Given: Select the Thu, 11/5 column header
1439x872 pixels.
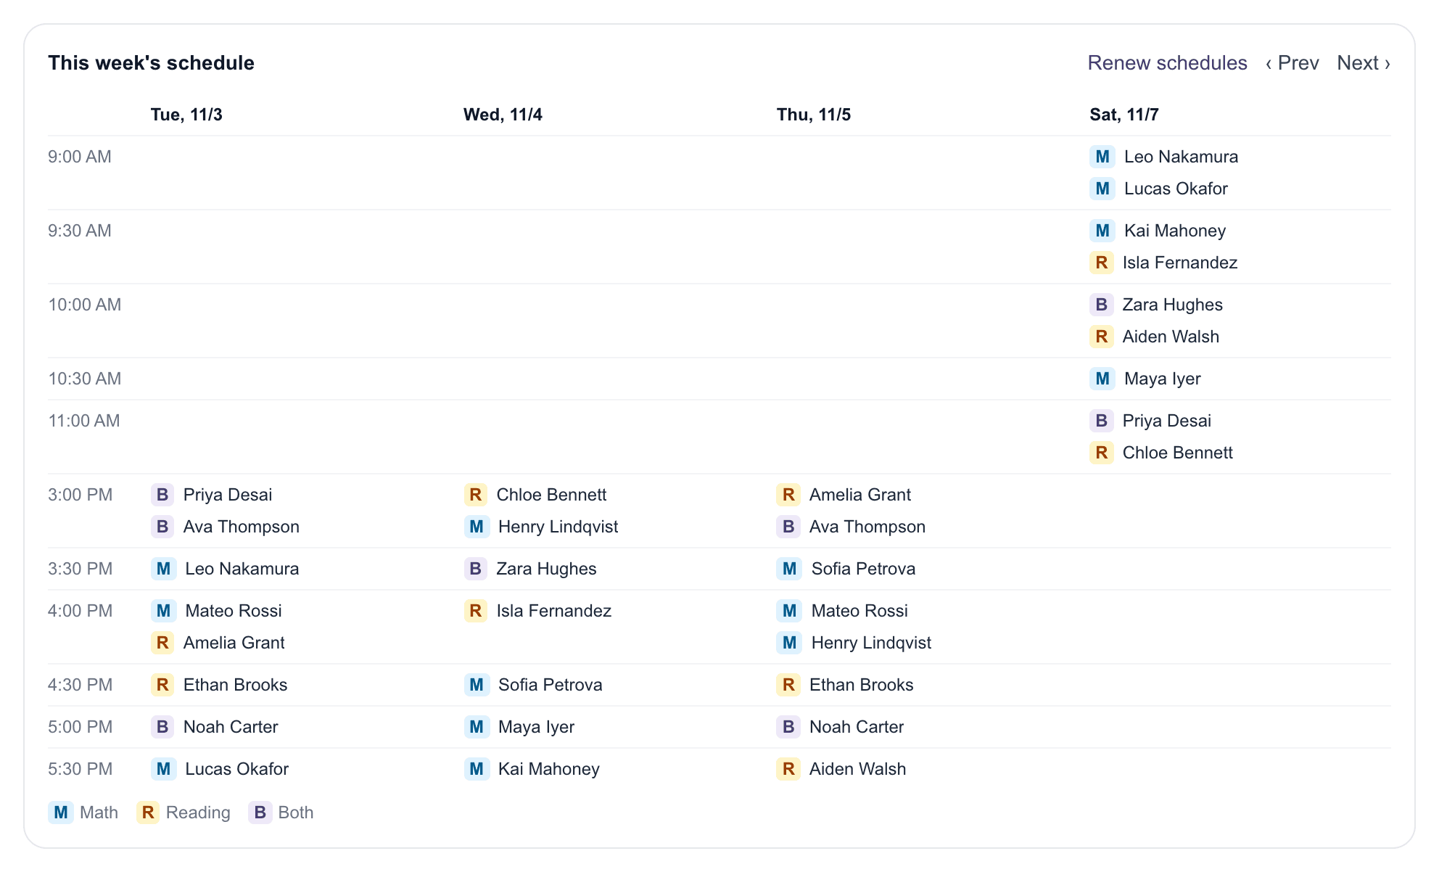Looking at the screenshot, I should click(x=814, y=115).
